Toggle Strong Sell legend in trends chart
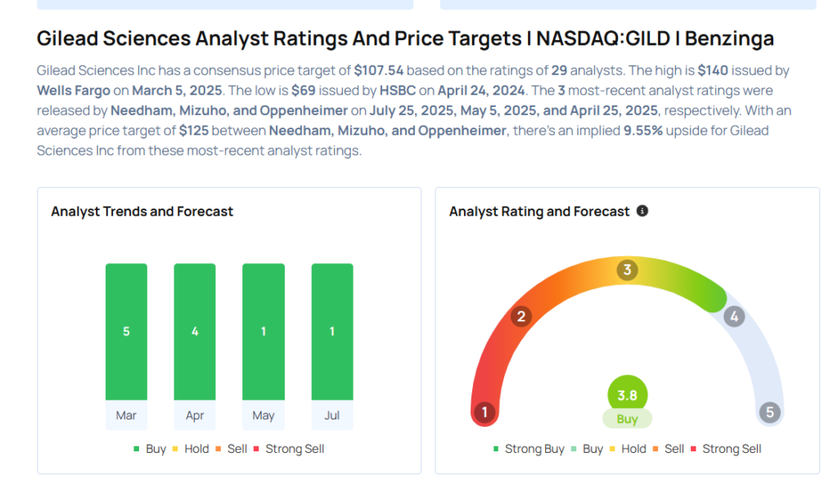Viewport: 838px width, 484px height. point(289,449)
